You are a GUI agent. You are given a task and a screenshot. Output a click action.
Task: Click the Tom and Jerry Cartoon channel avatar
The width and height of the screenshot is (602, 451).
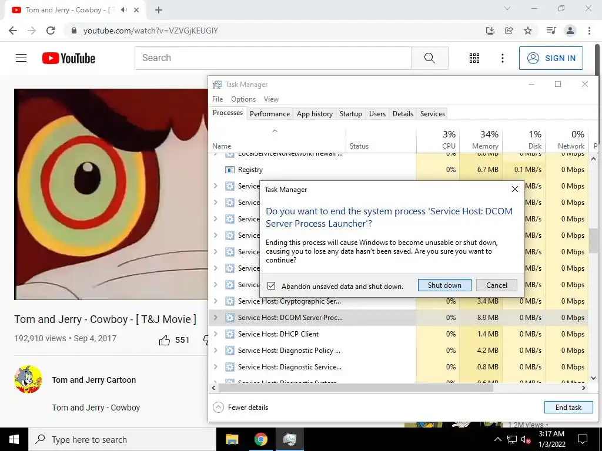pyautogui.click(x=28, y=379)
